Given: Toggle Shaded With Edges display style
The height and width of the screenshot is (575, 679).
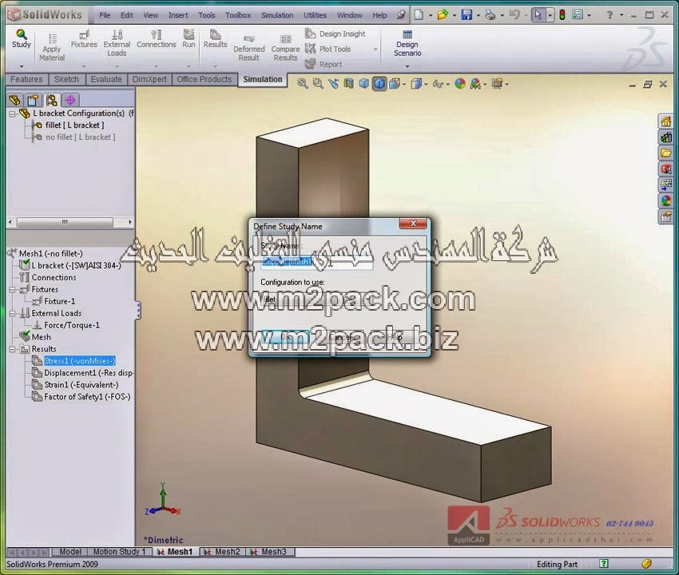Looking at the screenshot, I should coord(379,84).
